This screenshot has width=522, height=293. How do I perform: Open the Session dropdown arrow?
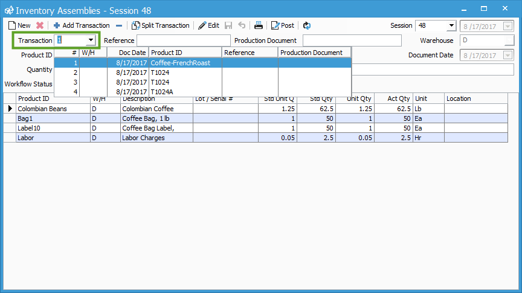coord(451,25)
